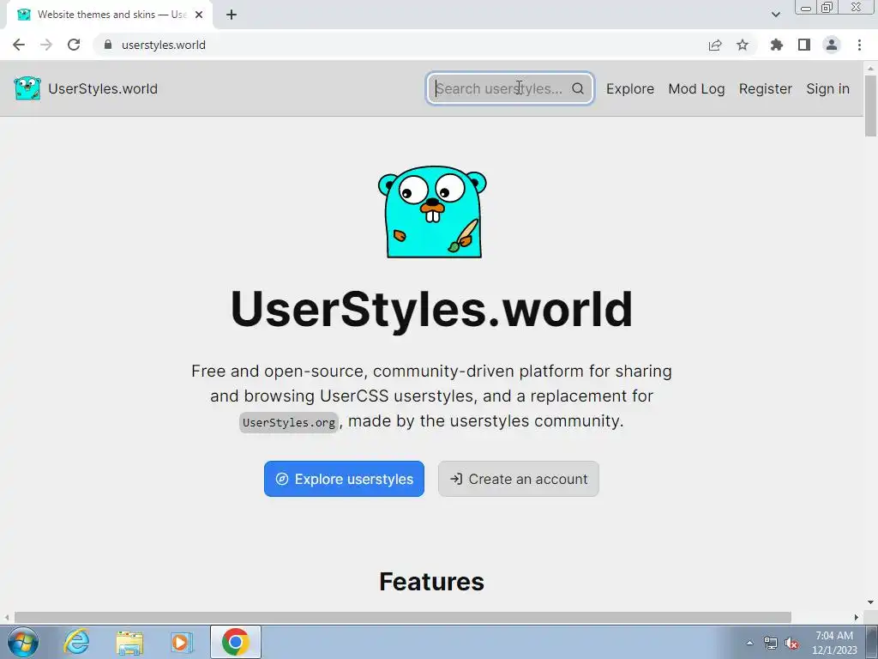Click the padlock site info icon
Viewport: 878px width, 659px height.
107,45
